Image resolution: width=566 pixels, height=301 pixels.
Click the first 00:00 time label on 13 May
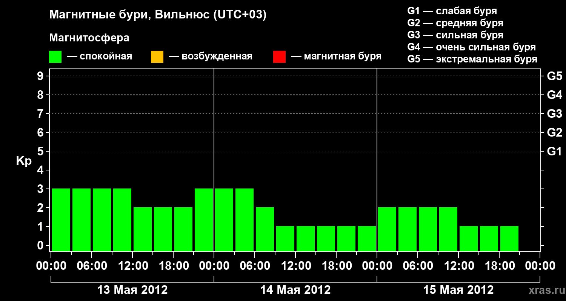[x=51, y=266]
